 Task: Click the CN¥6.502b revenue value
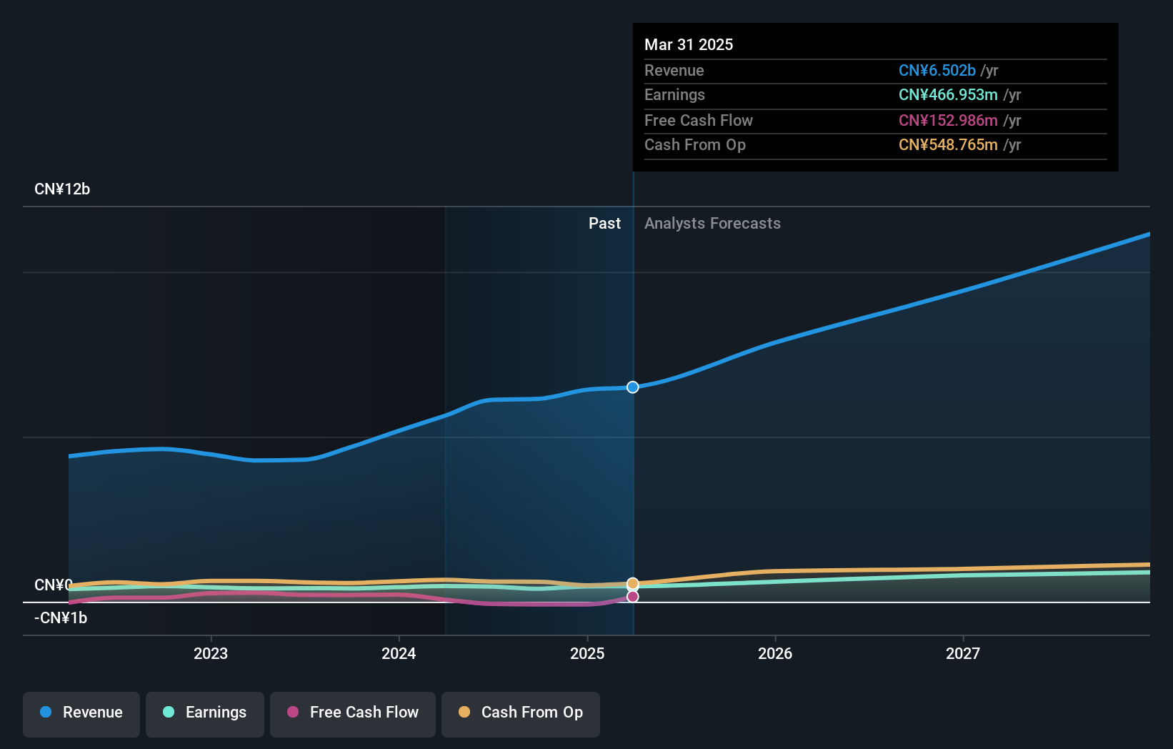click(x=937, y=71)
